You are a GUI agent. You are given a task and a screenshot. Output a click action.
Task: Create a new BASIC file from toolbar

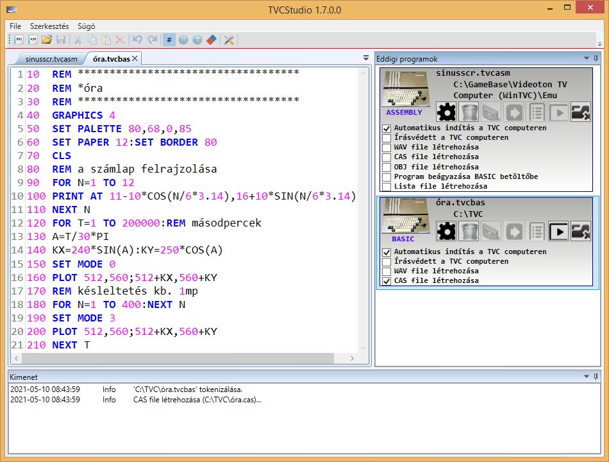click(19, 40)
